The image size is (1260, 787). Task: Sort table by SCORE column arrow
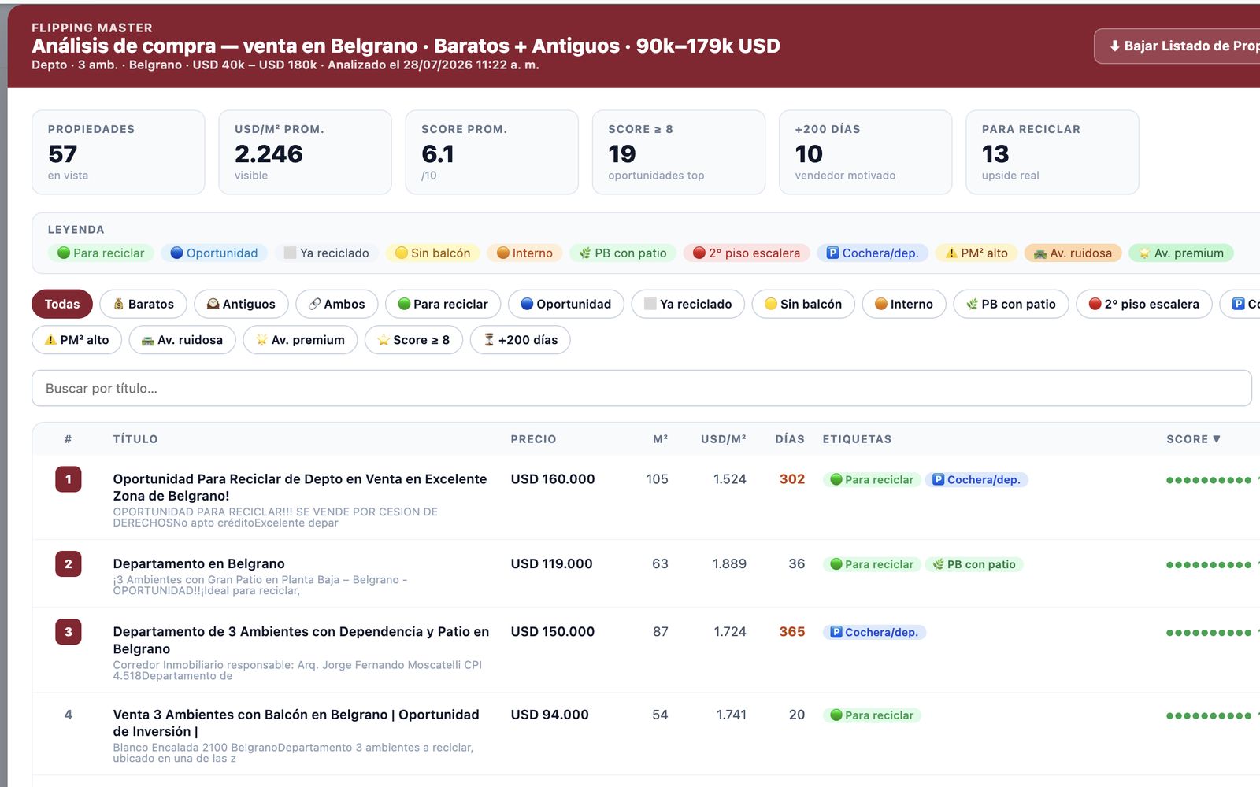click(x=1193, y=439)
